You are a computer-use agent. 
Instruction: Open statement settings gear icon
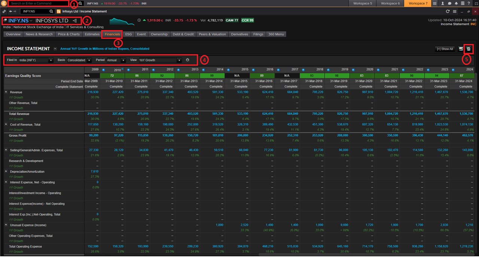tap(187, 60)
